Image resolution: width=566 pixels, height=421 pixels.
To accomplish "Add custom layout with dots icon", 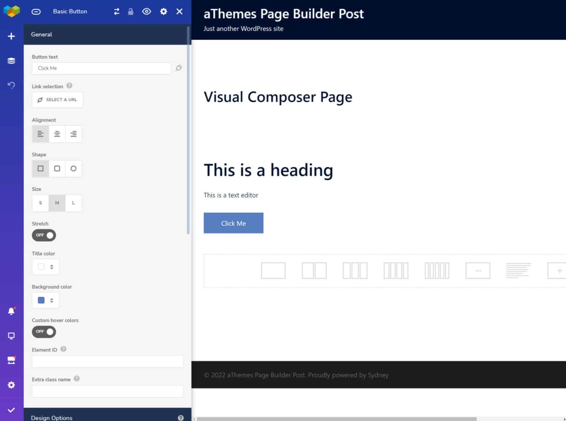I will click(478, 270).
